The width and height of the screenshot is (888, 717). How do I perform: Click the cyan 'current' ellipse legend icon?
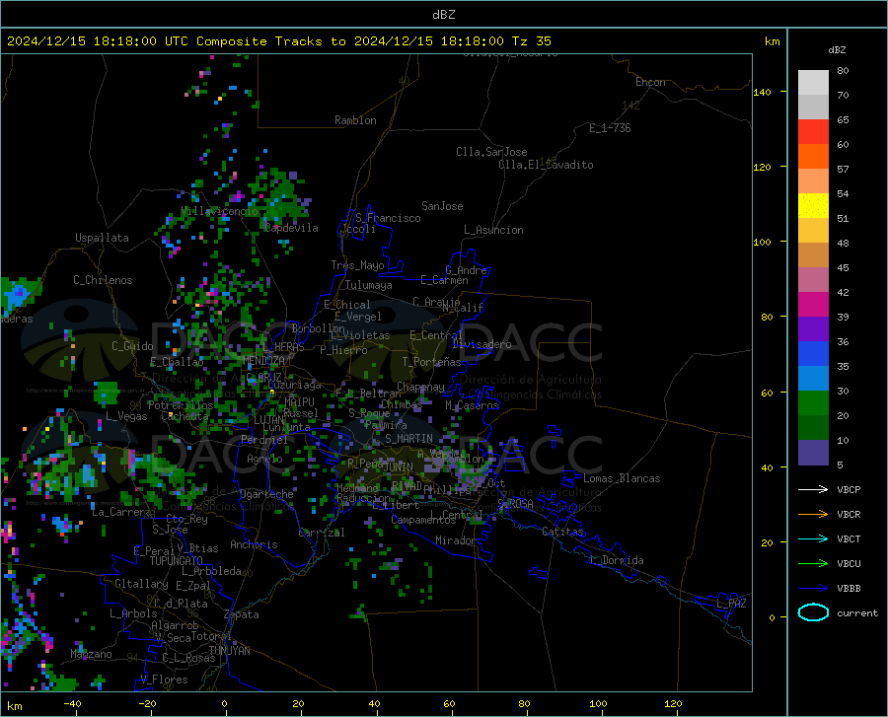click(813, 612)
